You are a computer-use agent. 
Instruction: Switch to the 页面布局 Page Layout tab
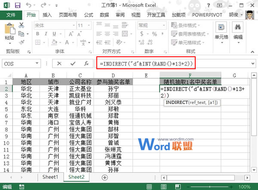click(68, 15)
